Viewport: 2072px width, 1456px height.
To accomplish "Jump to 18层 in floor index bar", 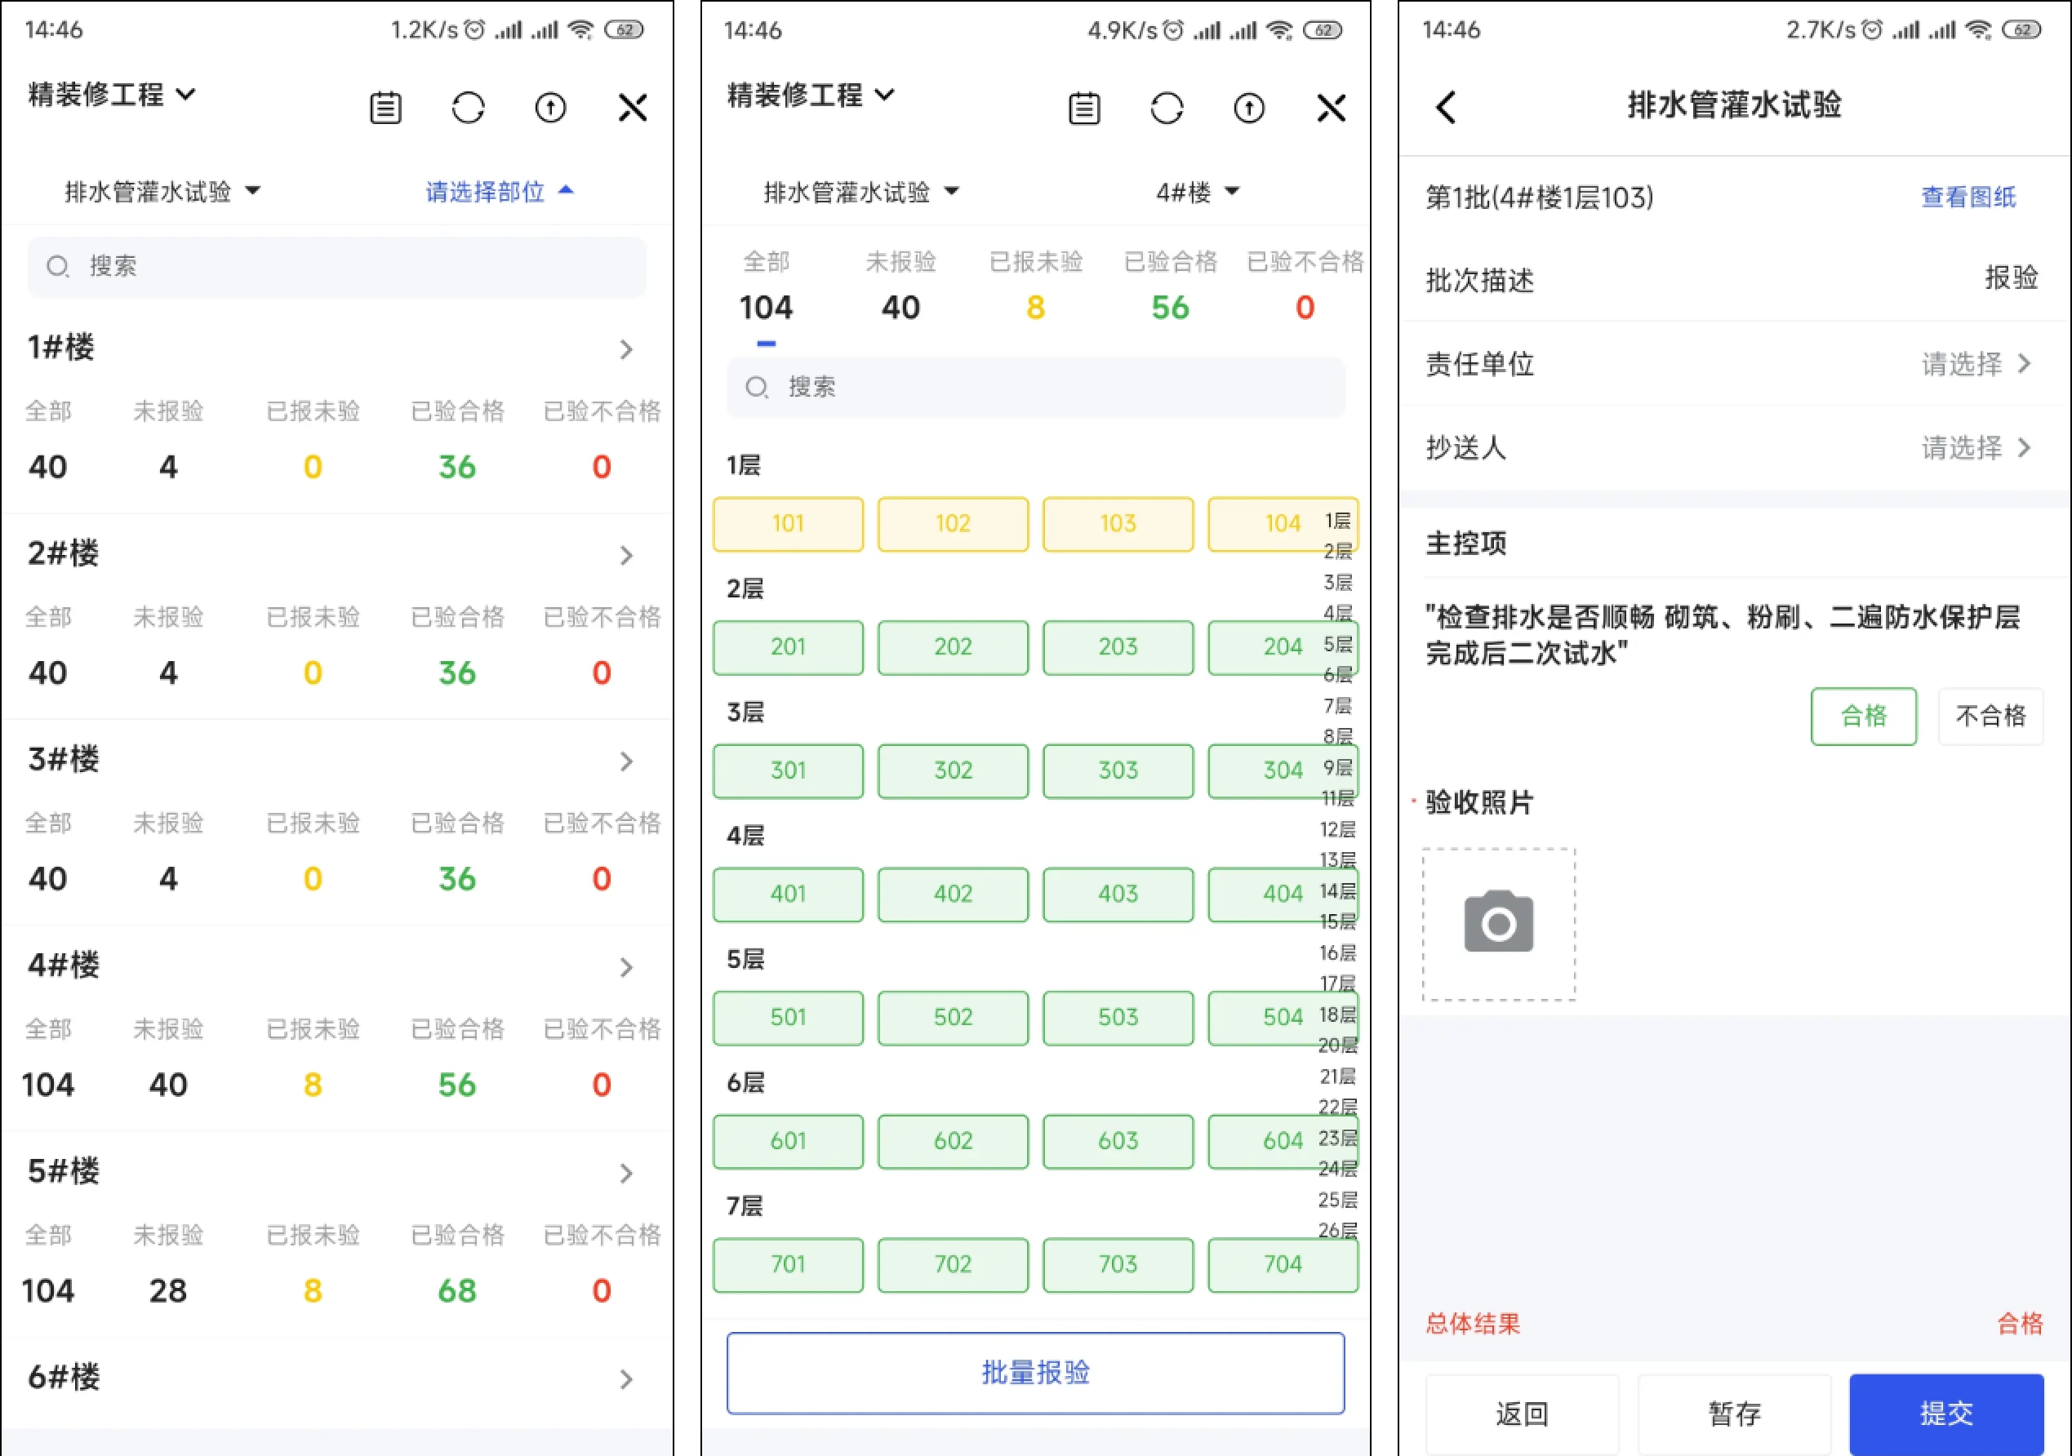I will click(x=1336, y=1014).
